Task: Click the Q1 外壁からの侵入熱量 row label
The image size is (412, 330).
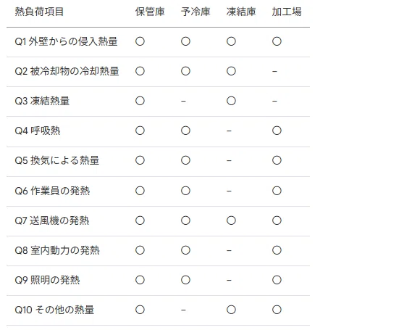Action: point(66,41)
